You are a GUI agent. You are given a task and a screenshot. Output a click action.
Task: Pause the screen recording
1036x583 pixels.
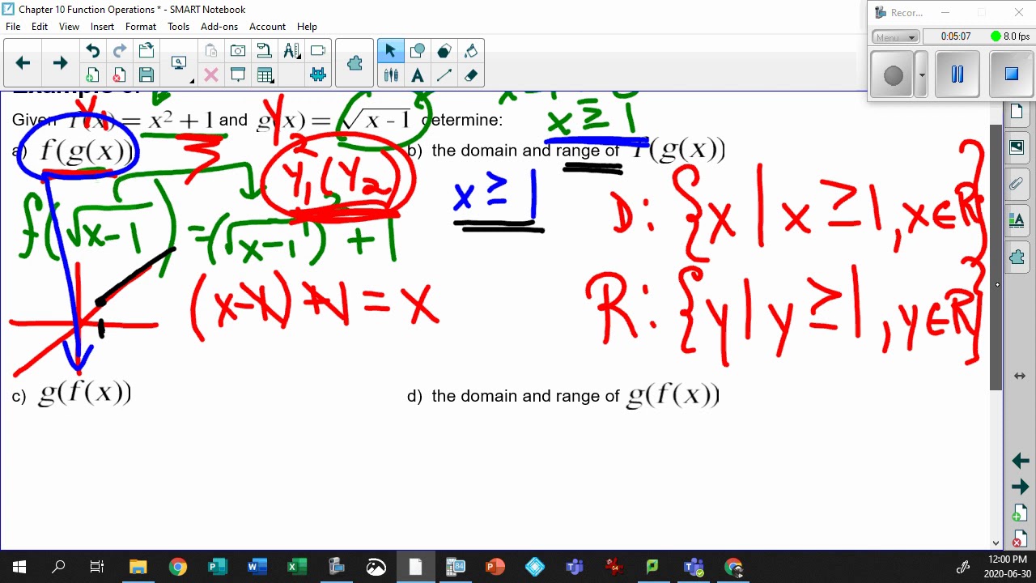[957, 74]
